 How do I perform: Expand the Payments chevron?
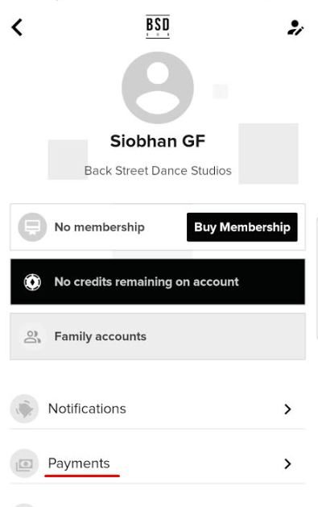pyautogui.click(x=287, y=463)
